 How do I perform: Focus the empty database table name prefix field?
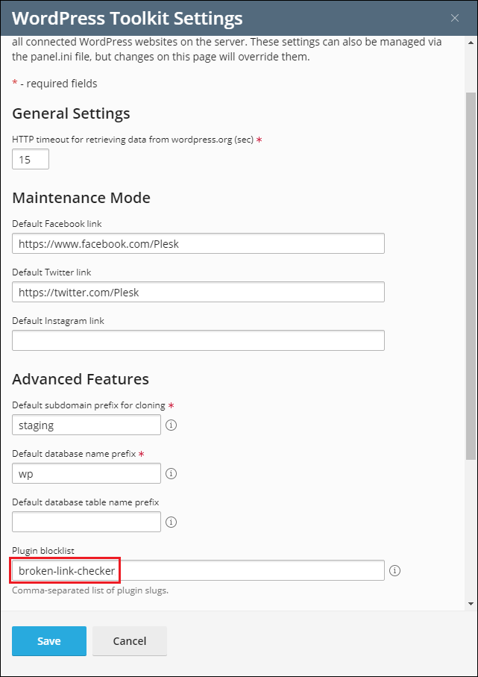pyautogui.click(x=87, y=522)
